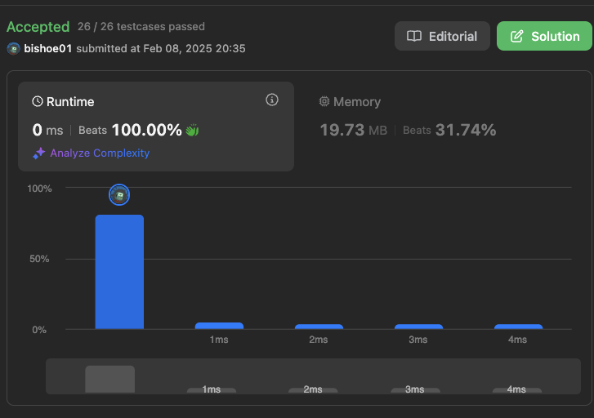Viewport: 594px width, 418px height.
Task: Click the 2ms bar in the chart
Action: point(319,327)
